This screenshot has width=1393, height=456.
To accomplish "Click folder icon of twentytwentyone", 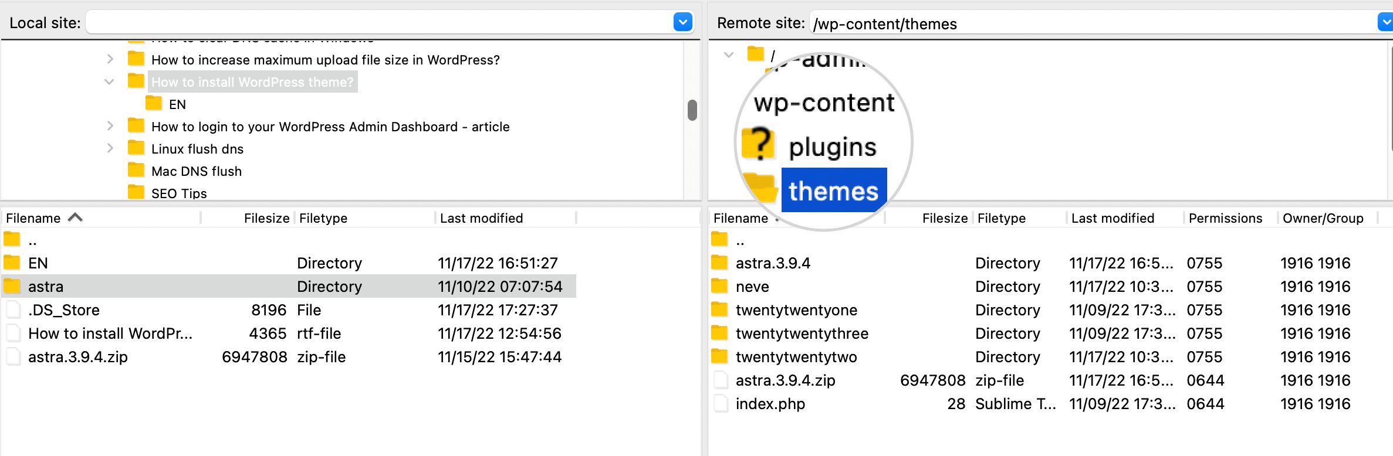I will tap(719, 309).
